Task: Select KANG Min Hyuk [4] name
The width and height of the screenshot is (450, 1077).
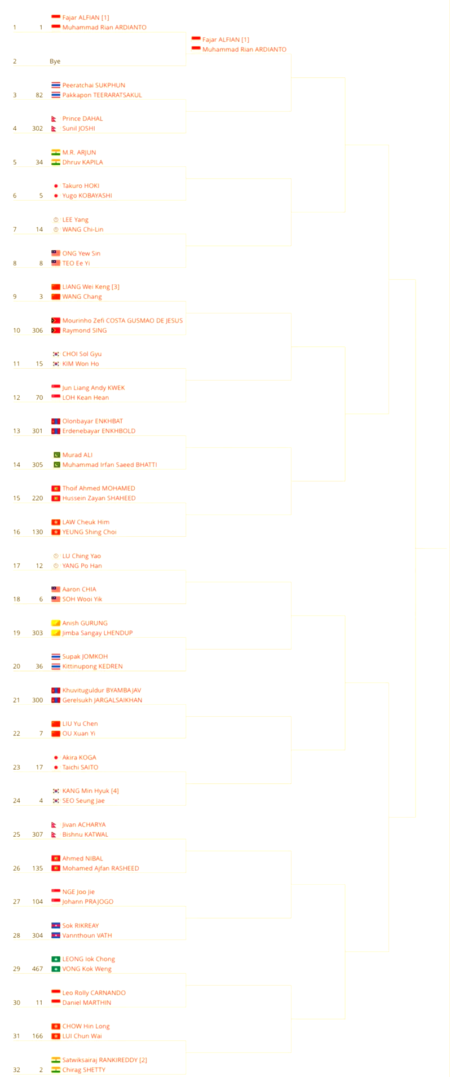Action: [x=90, y=791]
